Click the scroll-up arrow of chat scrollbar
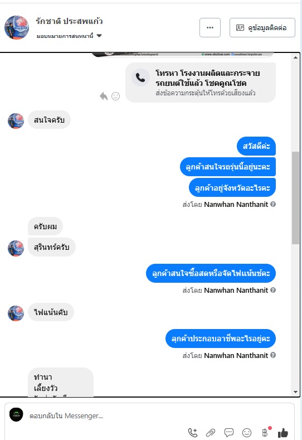This screenshot has height=440, width=302. [295, 57]
